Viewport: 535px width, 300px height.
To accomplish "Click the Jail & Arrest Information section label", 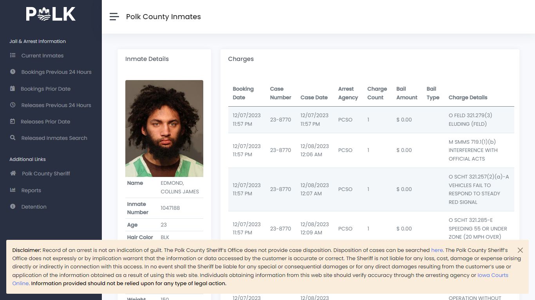I will (38, 41).
